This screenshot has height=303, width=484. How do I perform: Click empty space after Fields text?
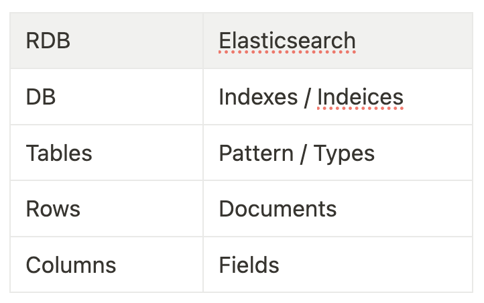tap(375, 265)
